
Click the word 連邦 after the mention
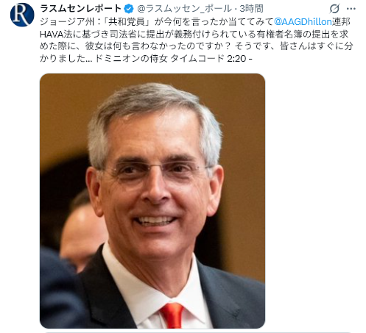[x=341, y=21]
